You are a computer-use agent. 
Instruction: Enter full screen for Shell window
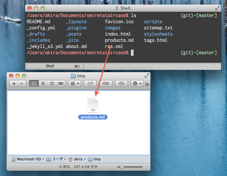[218, 8]
